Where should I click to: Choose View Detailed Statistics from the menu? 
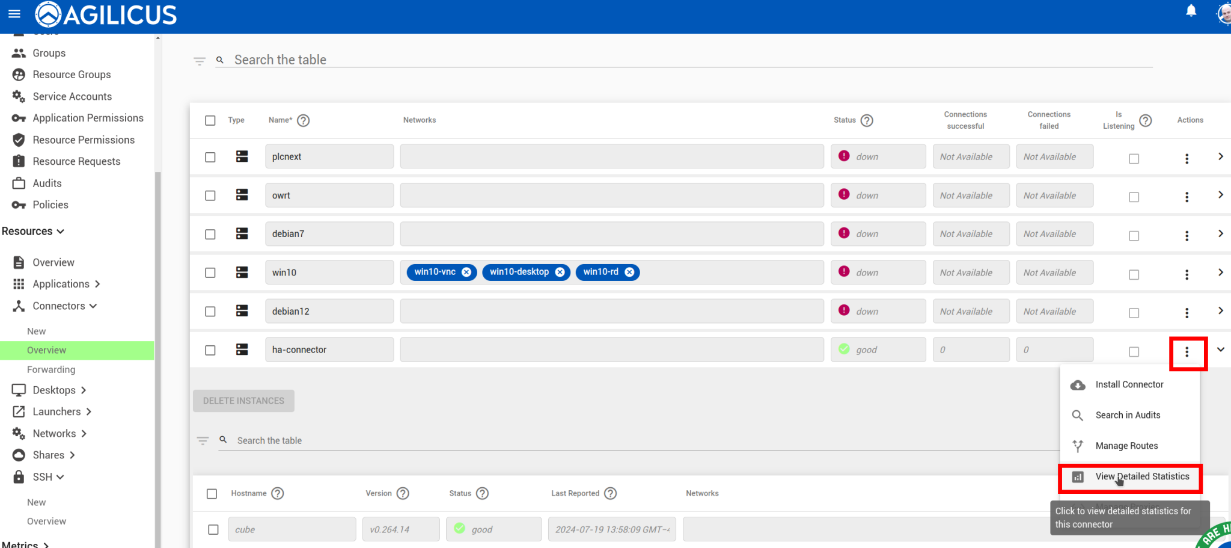click(1141, 476)
